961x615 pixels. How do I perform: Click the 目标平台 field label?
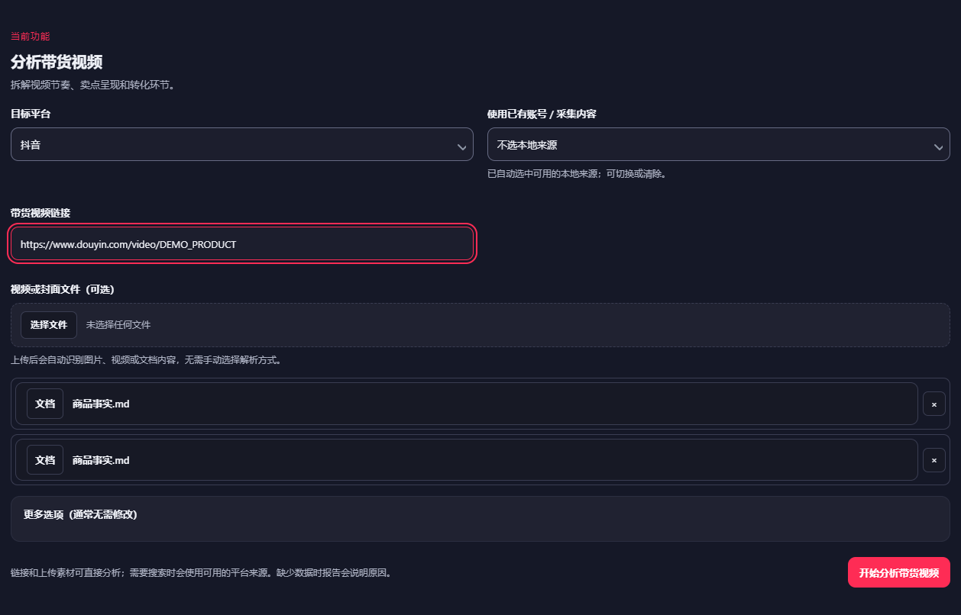[31, 114]
